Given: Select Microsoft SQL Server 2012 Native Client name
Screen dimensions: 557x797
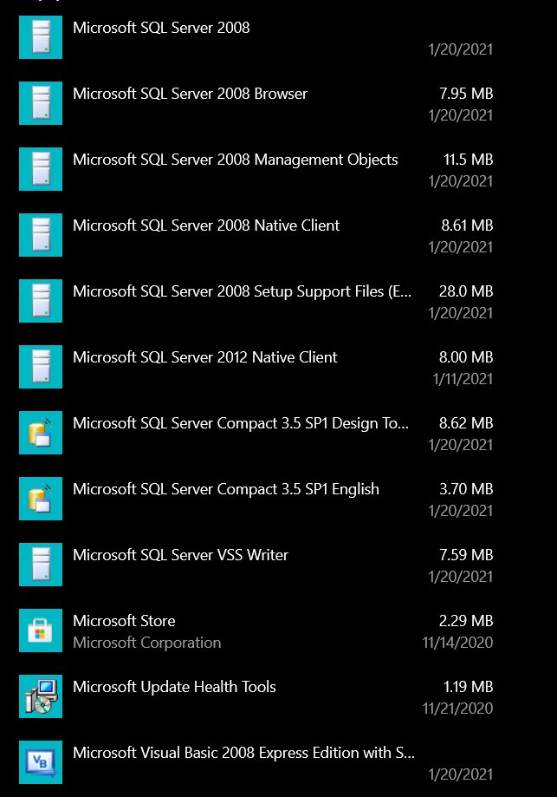Looking at the screenshot, I should pos(205,357).
